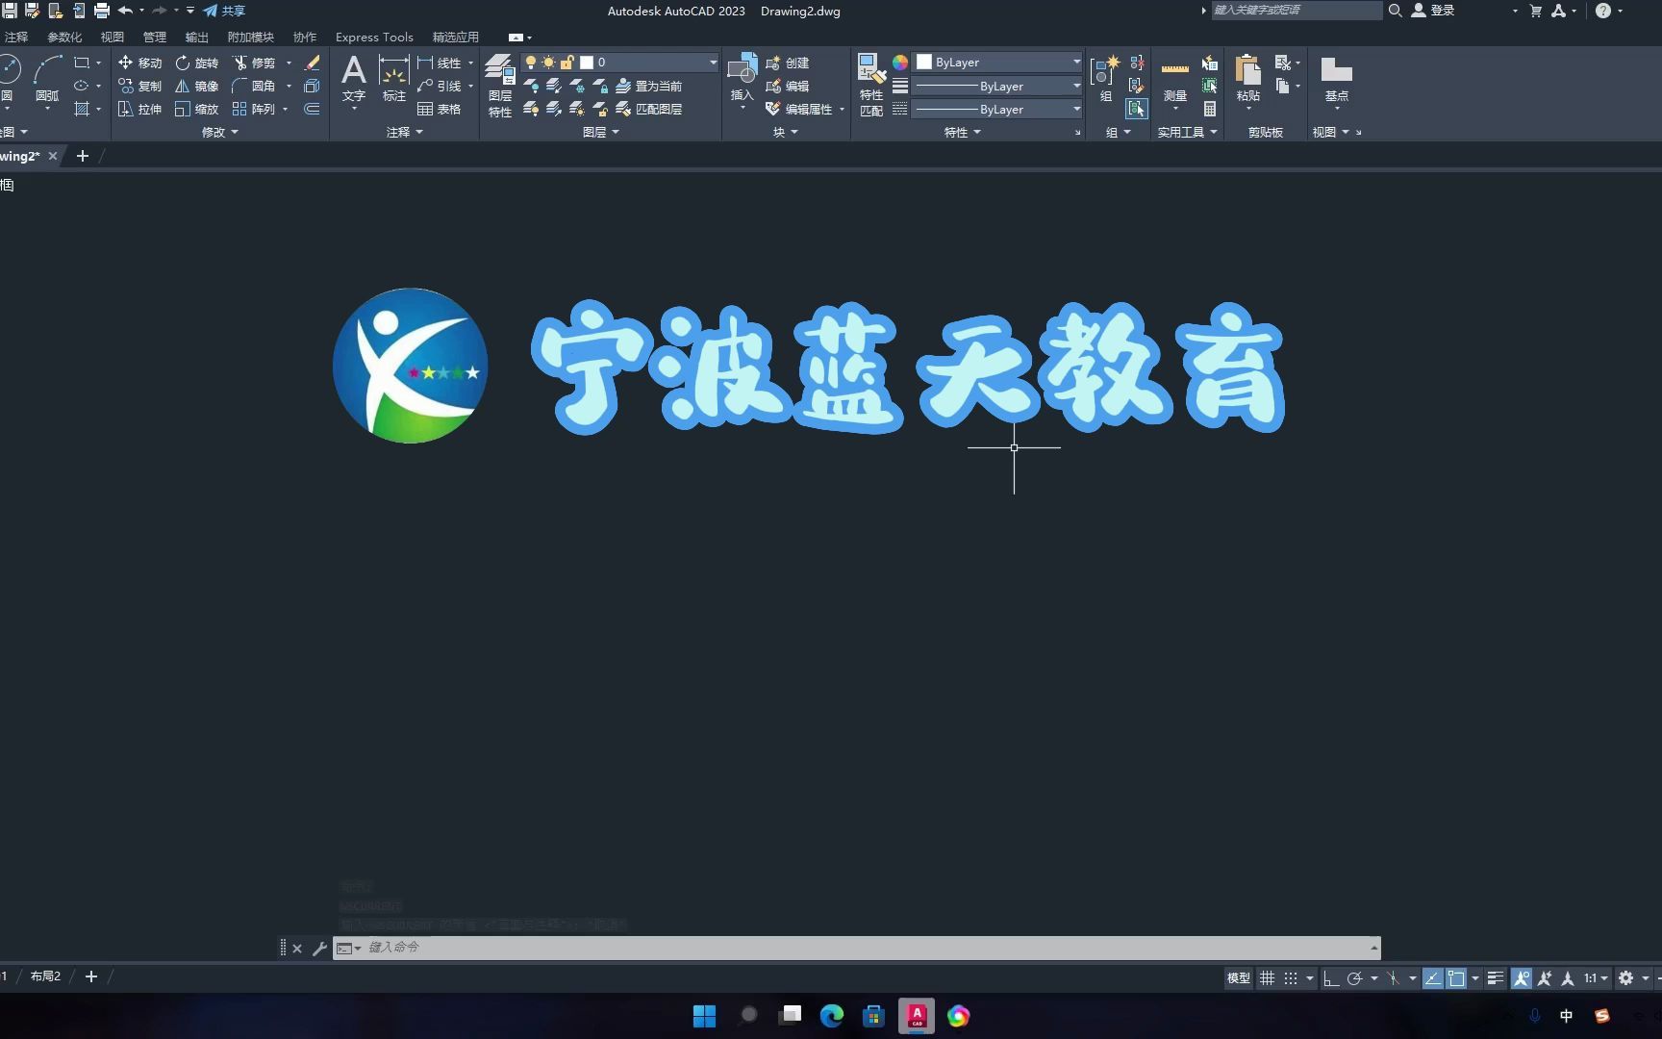Toggle the drawing grid display in status bar

1268,977
